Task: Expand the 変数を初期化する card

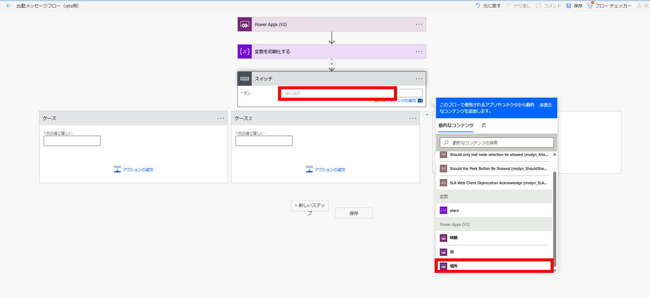Action: point(332,51)
